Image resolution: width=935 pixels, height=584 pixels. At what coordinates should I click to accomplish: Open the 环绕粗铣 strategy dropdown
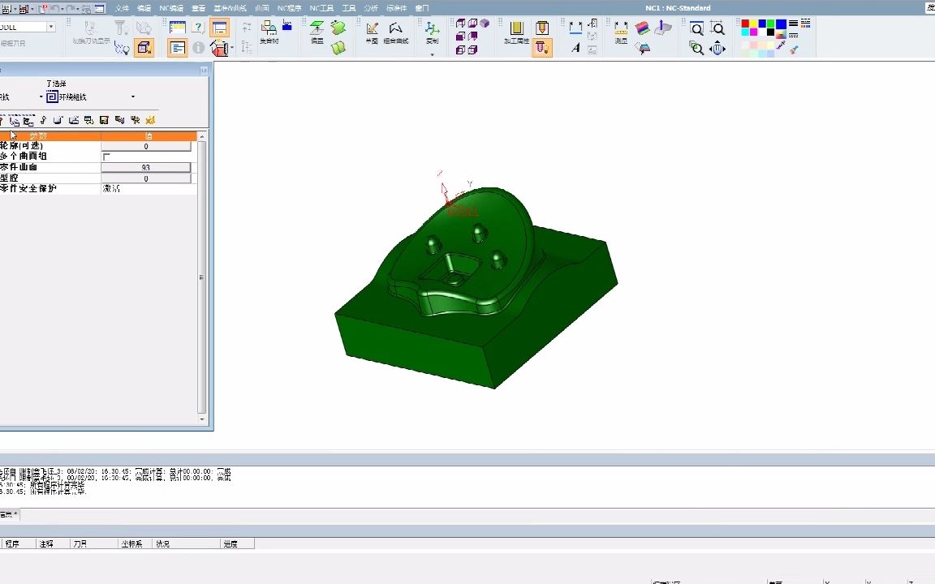pos(133,97)
